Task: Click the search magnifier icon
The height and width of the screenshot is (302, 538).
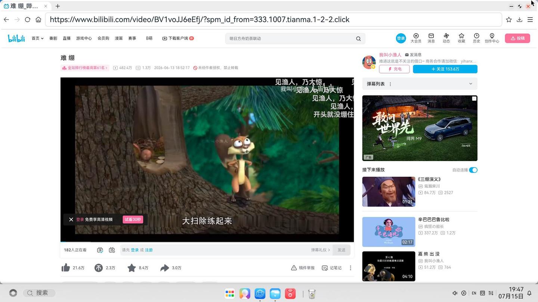Action: click(358, 38)
